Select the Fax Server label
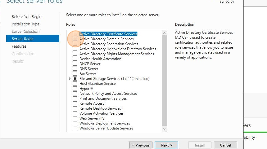 pos(88,74)
